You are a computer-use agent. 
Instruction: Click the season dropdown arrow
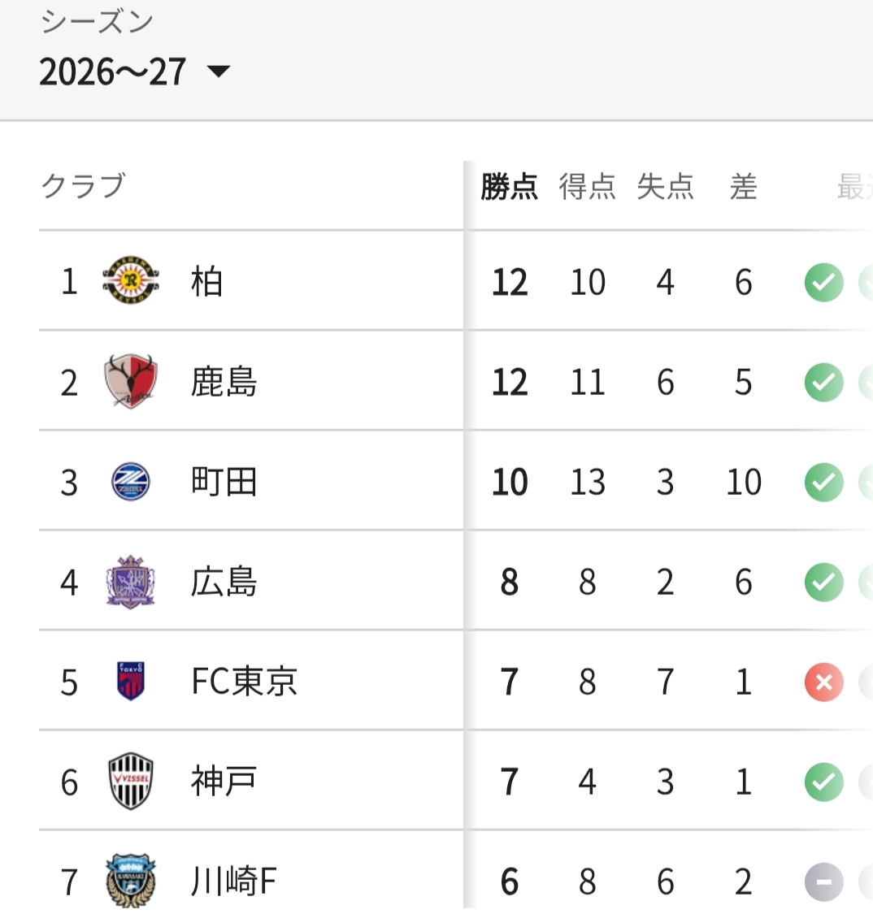click(219, 71)
